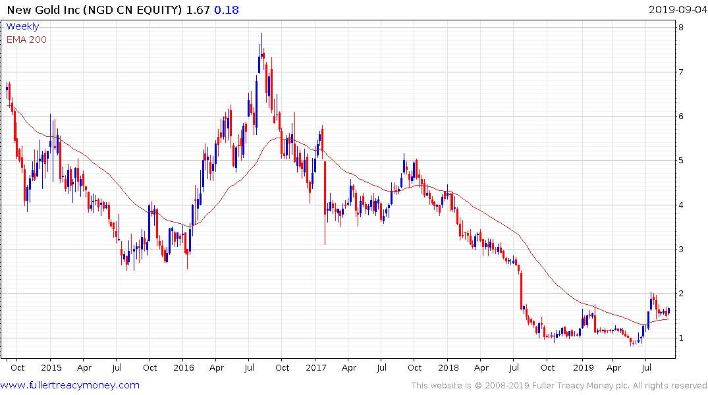Click the 2015 label on time axis
This screenshot has width=708, height=395.
click(x=51, y=367)
